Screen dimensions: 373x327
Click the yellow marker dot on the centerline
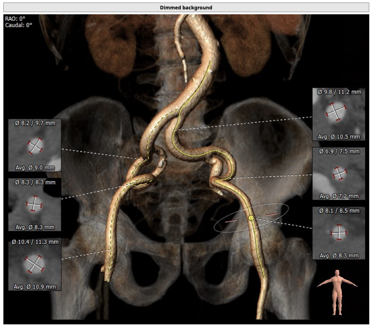(x=251, y=218)
